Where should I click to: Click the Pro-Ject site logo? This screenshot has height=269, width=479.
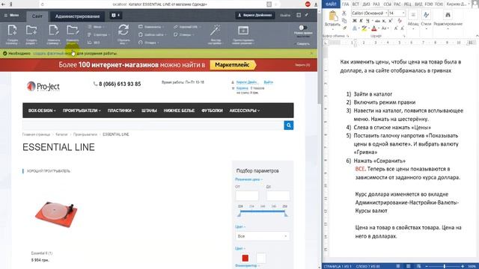point(43,87)
